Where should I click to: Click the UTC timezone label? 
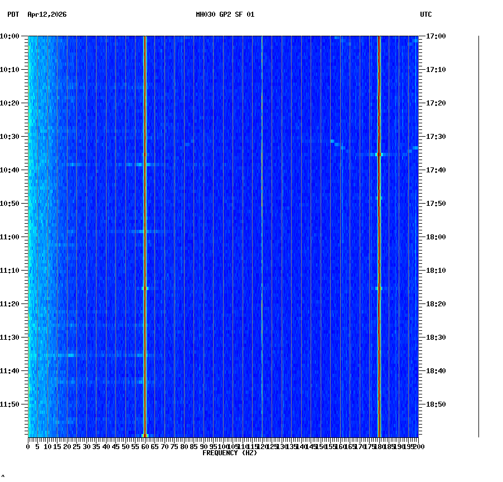(426, 16)
